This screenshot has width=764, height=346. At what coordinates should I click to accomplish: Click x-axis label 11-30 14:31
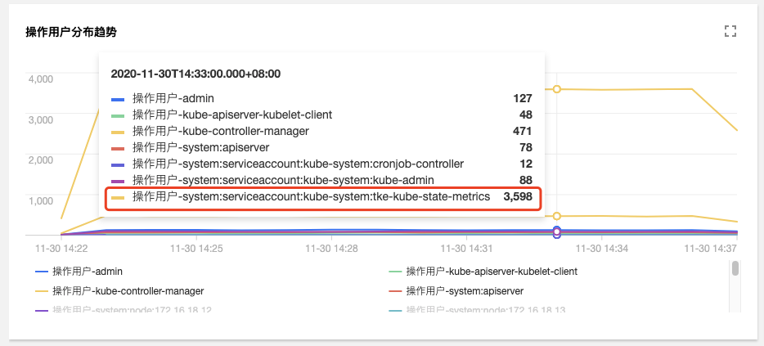466,249
